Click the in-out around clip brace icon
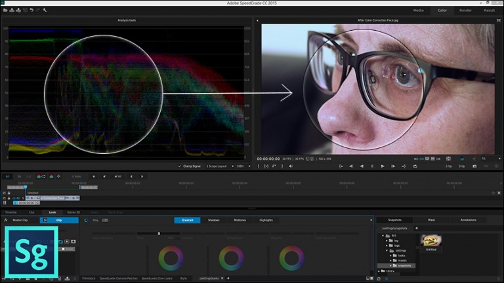The image size is (504, 283). (266, 166)
